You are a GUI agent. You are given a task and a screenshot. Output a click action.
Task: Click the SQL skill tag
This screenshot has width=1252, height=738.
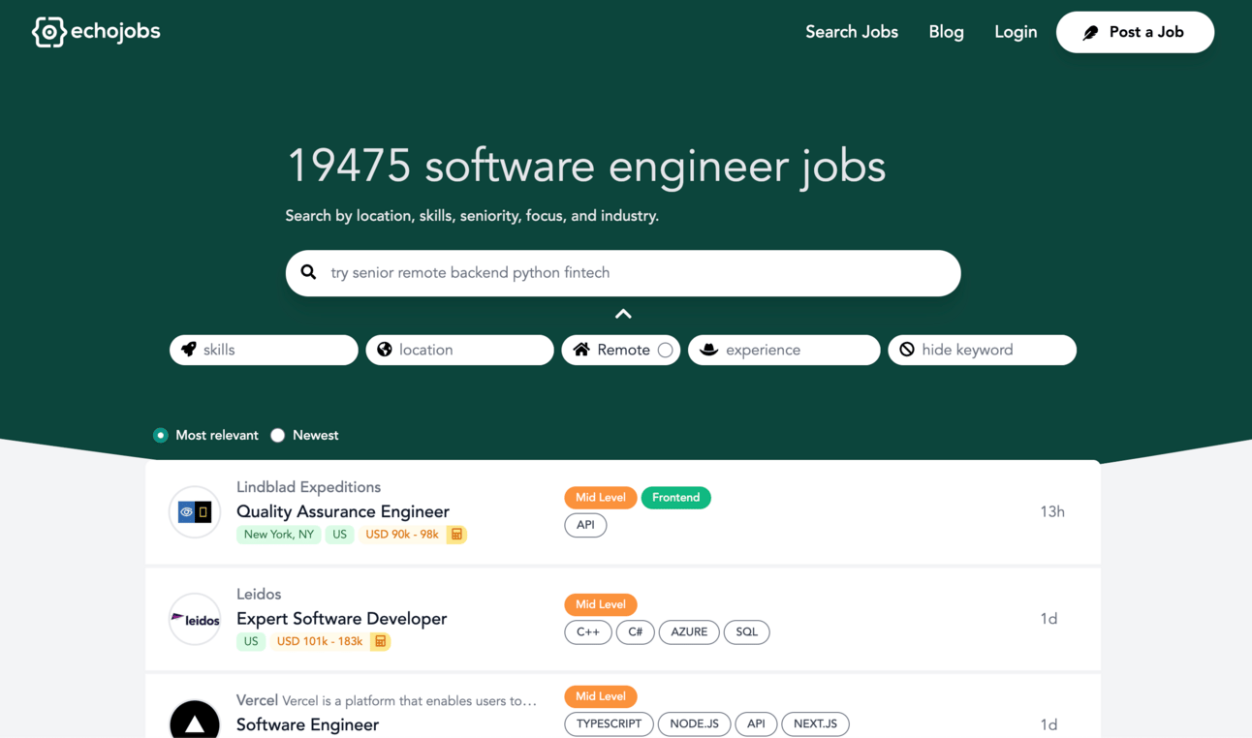[x=746, y=631]
